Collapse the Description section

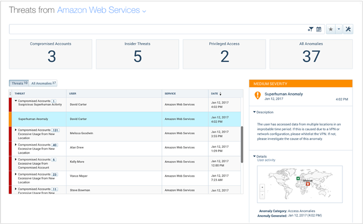(x=254, y=112)
